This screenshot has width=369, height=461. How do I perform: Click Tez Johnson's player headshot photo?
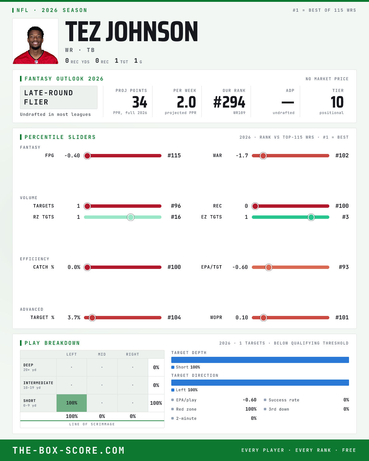click(35, 41)
